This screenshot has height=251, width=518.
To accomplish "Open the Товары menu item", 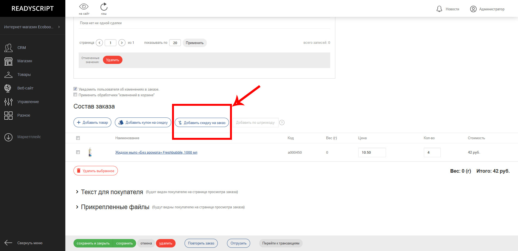I will click(x=24, y=75).
